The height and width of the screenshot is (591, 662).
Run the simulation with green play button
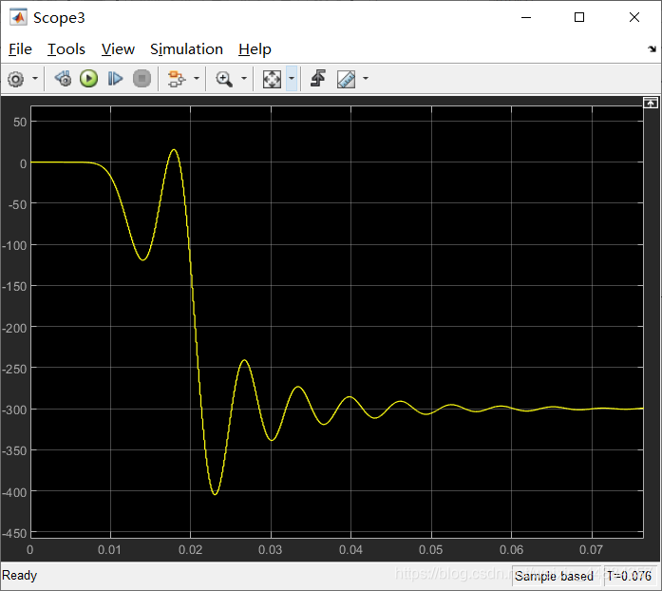[88, 79]
